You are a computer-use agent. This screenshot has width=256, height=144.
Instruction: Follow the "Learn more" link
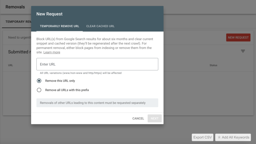tap(52, 52)
